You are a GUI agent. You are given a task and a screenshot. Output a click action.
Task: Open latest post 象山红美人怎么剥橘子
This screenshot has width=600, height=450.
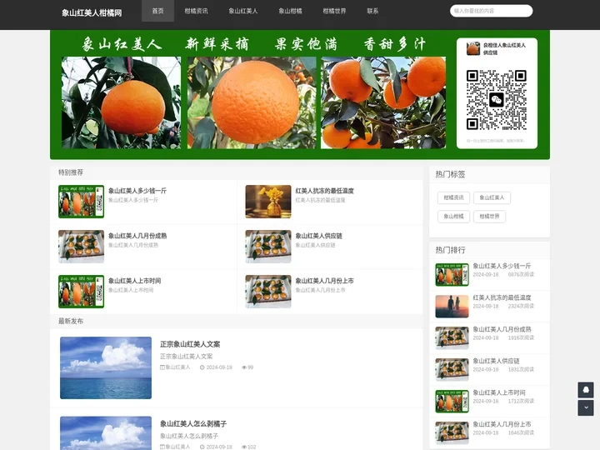pyautogui.click(x=193, y=424)
